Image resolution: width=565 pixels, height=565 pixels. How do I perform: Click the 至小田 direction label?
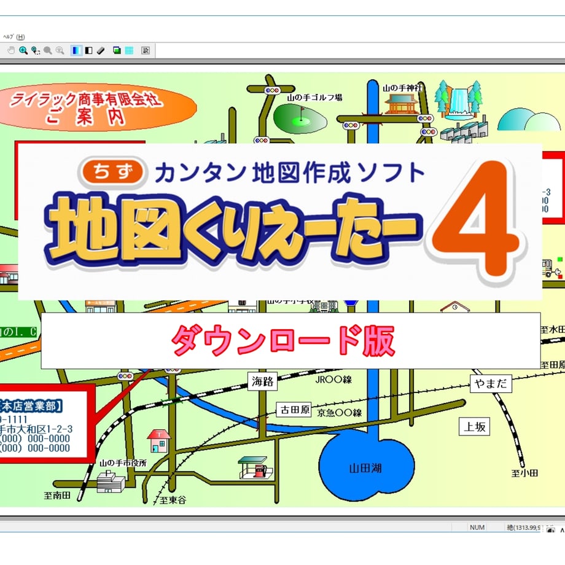(524, 473)
